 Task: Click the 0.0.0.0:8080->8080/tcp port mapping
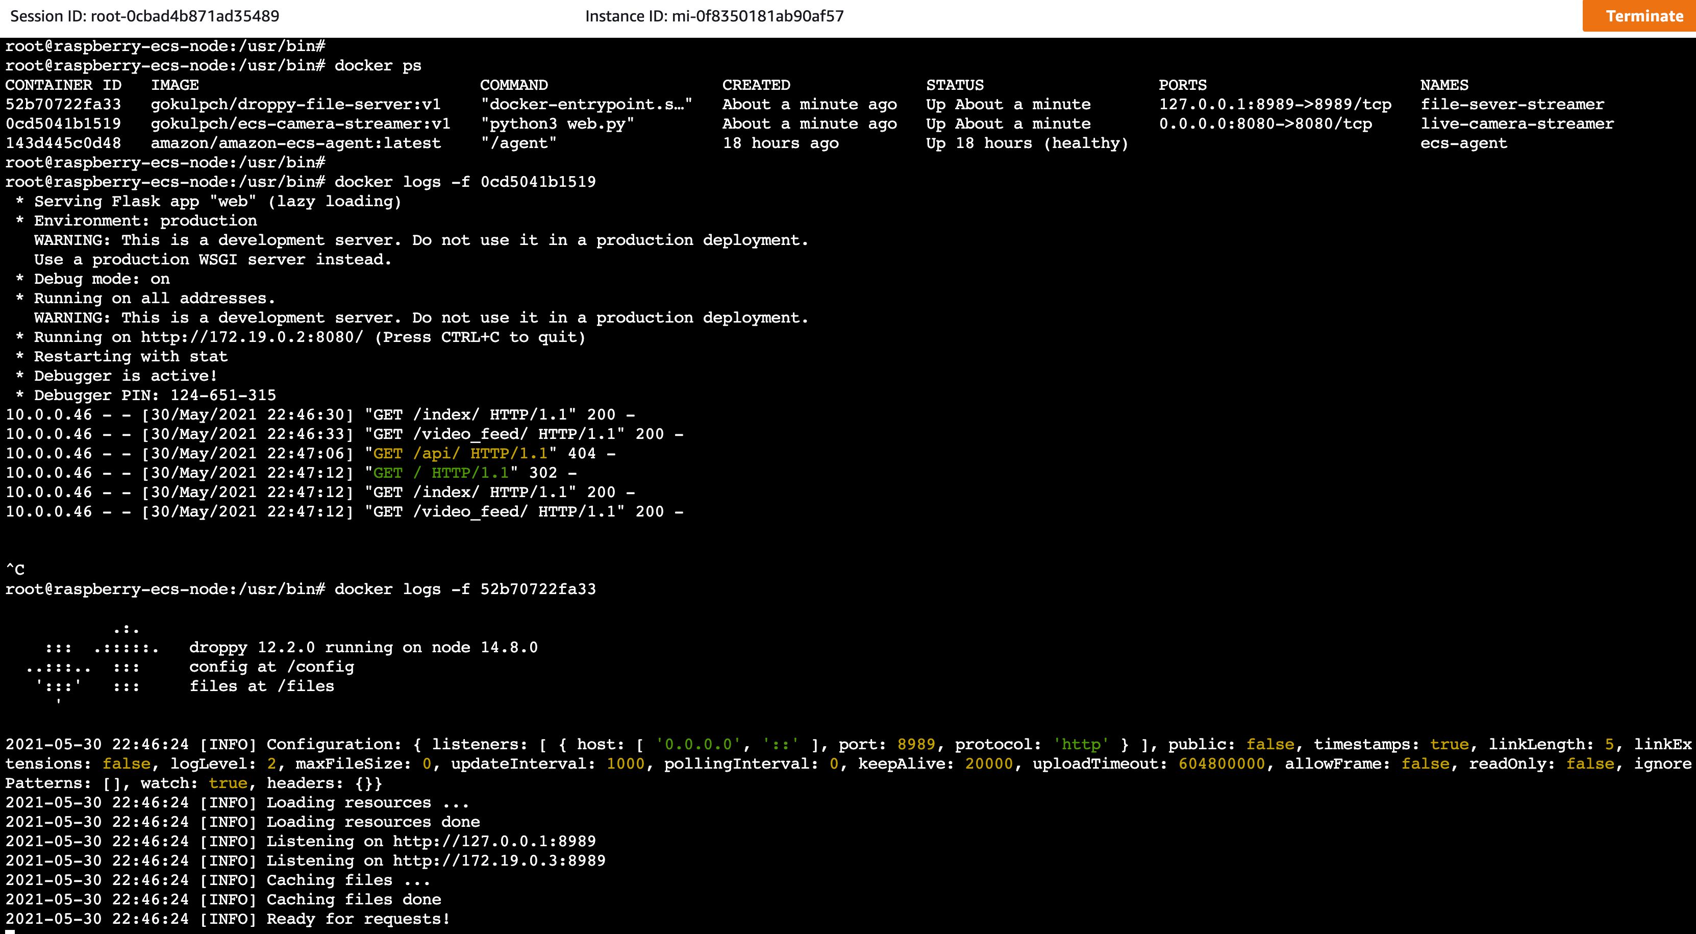(x=1265, y=124)
